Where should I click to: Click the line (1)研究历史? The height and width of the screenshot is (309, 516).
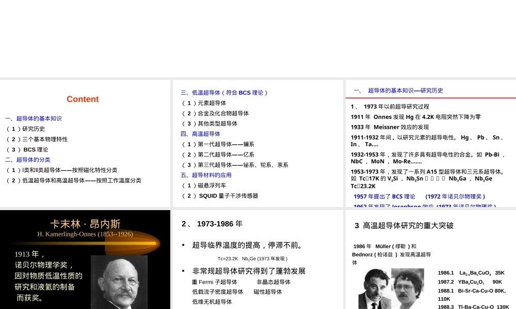click(x=26, y=129)
